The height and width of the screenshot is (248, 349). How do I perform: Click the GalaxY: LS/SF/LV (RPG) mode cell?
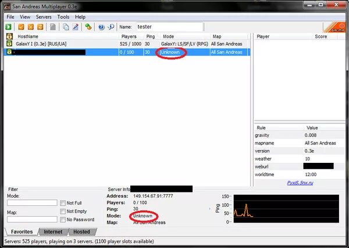[184, 44]
